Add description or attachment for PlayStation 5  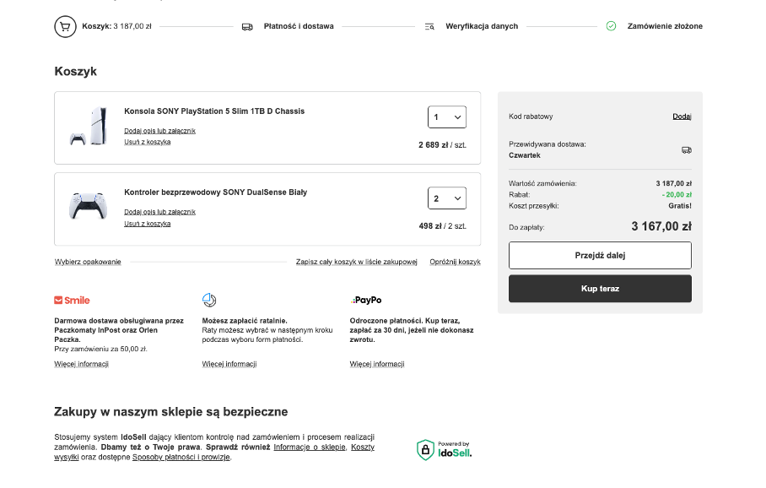pos(159,131)
